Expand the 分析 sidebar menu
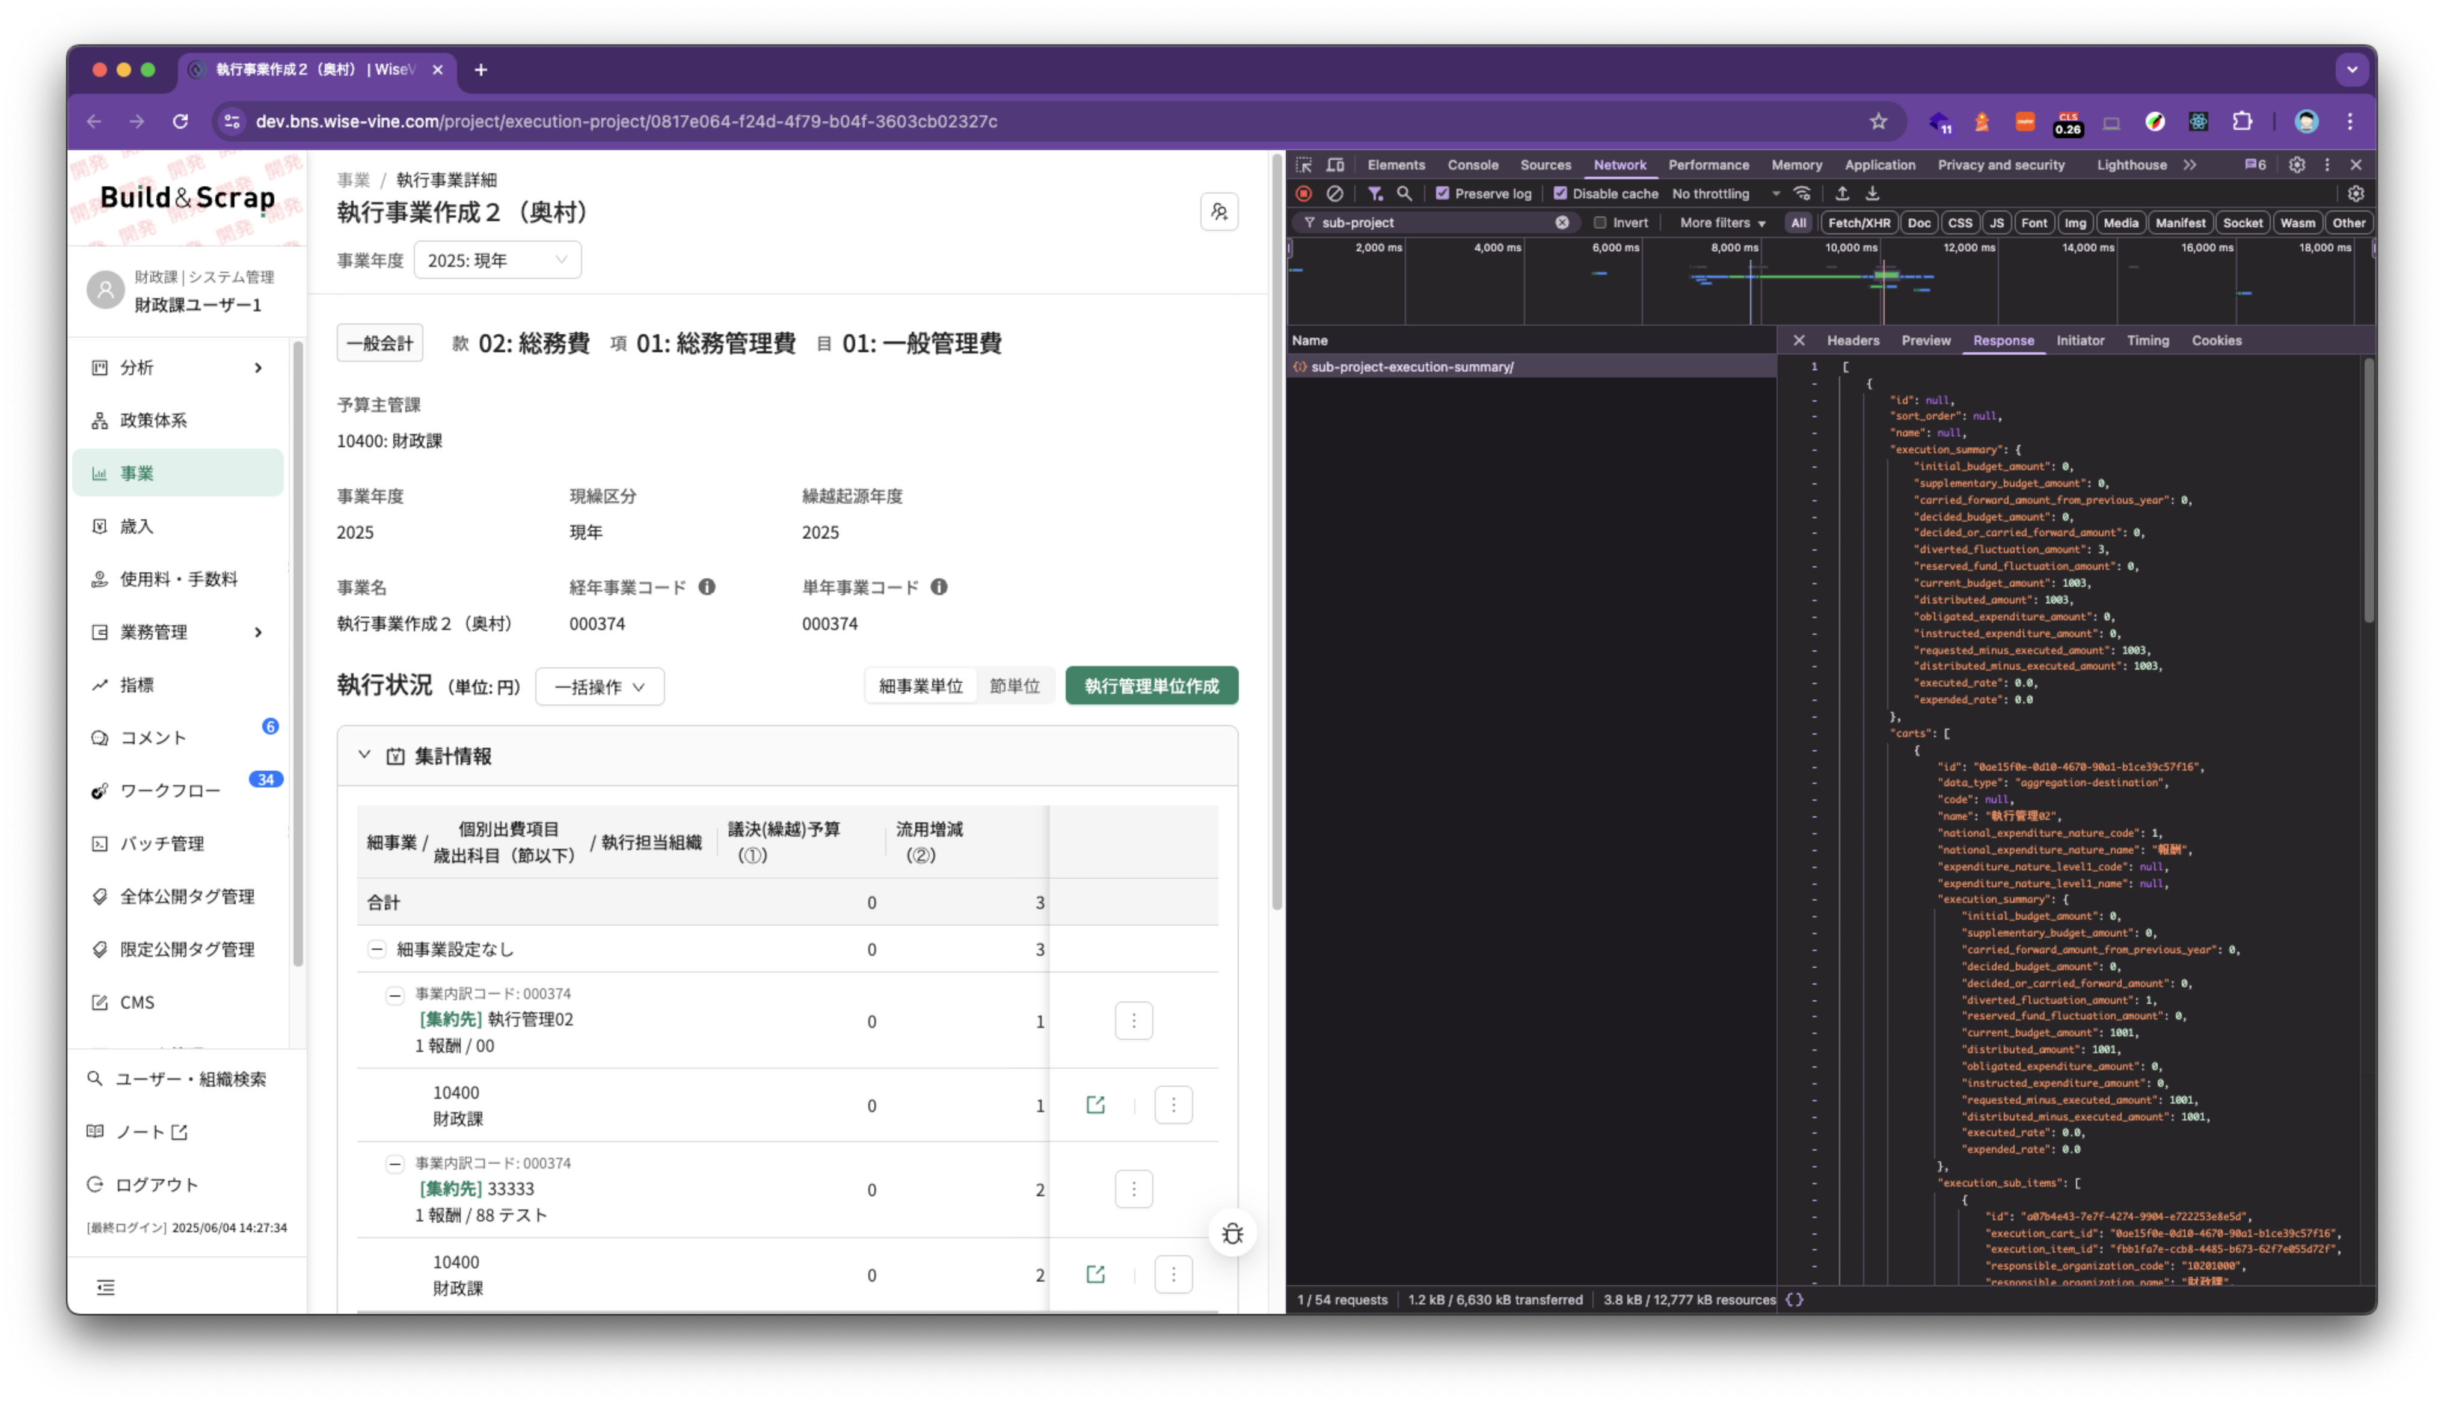The image size is (2444, 1403). [x=178, y=368]
